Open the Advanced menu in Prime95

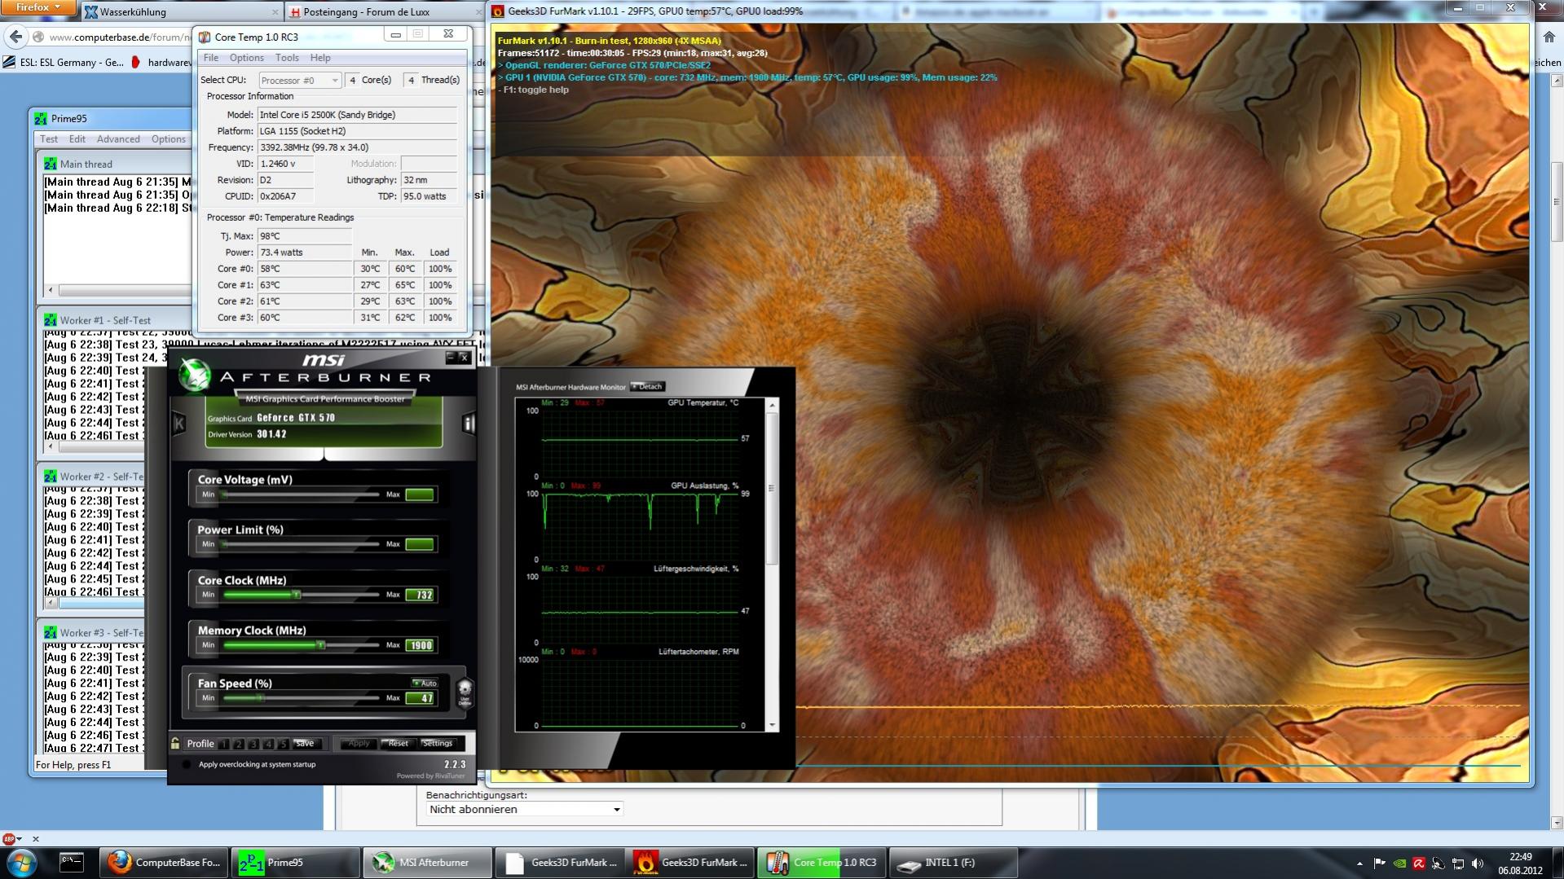point(118,139)
